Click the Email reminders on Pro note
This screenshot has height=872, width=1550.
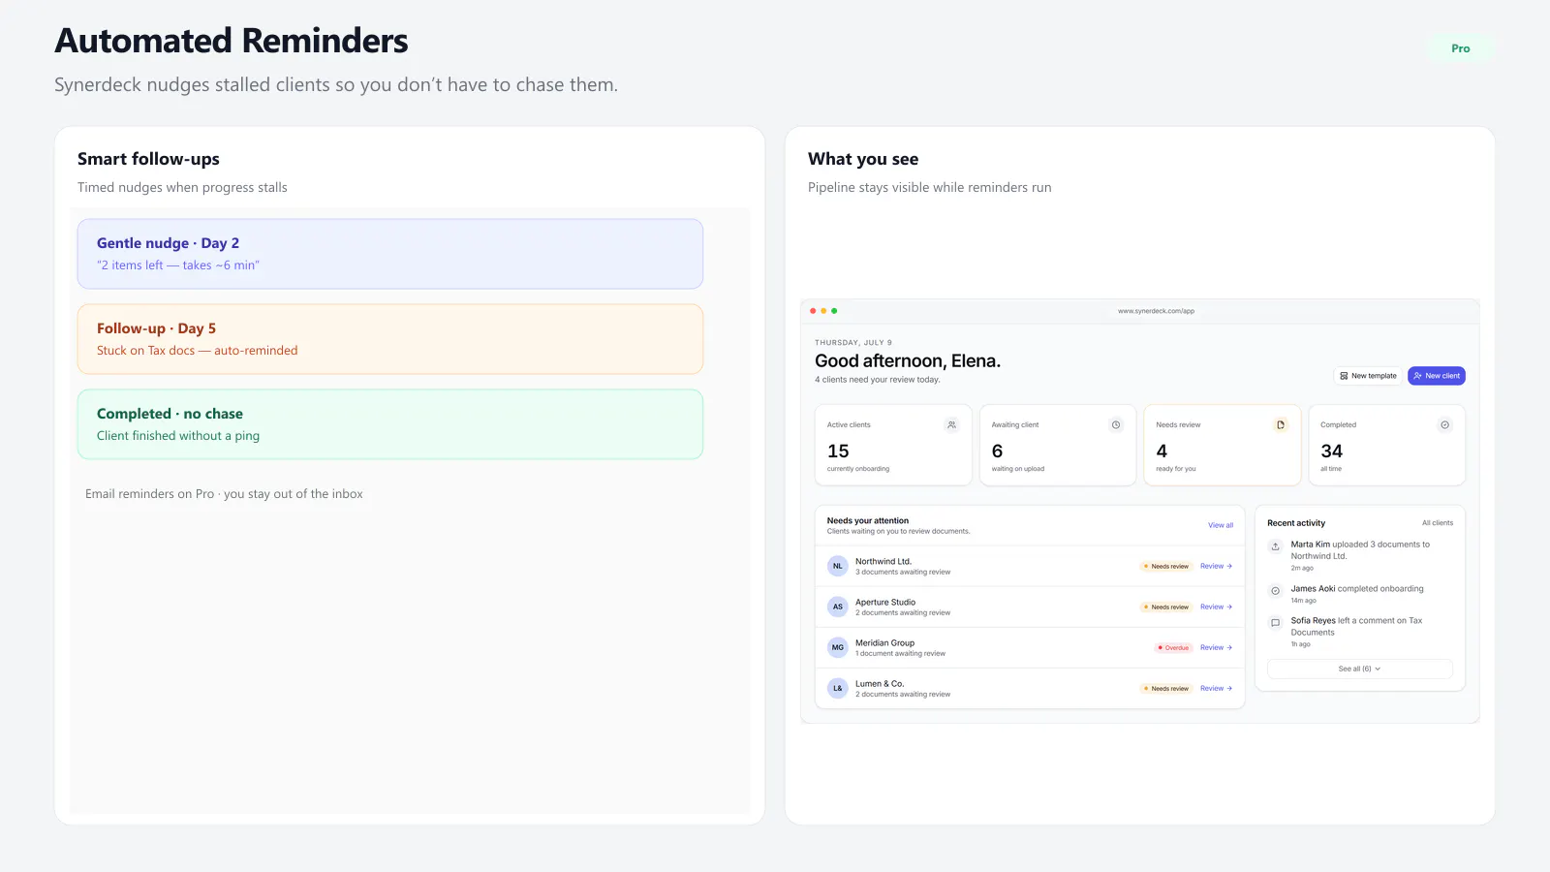(x=224, y=493)
